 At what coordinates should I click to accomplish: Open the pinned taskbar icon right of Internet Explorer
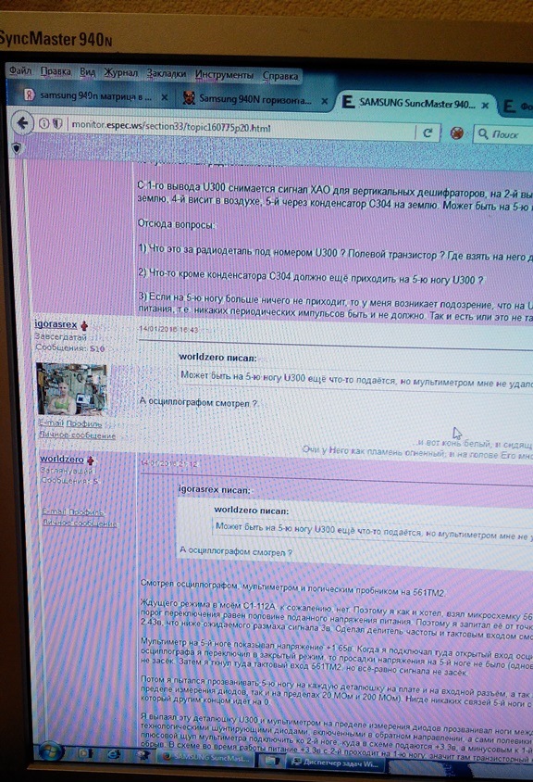pos(143,755)
